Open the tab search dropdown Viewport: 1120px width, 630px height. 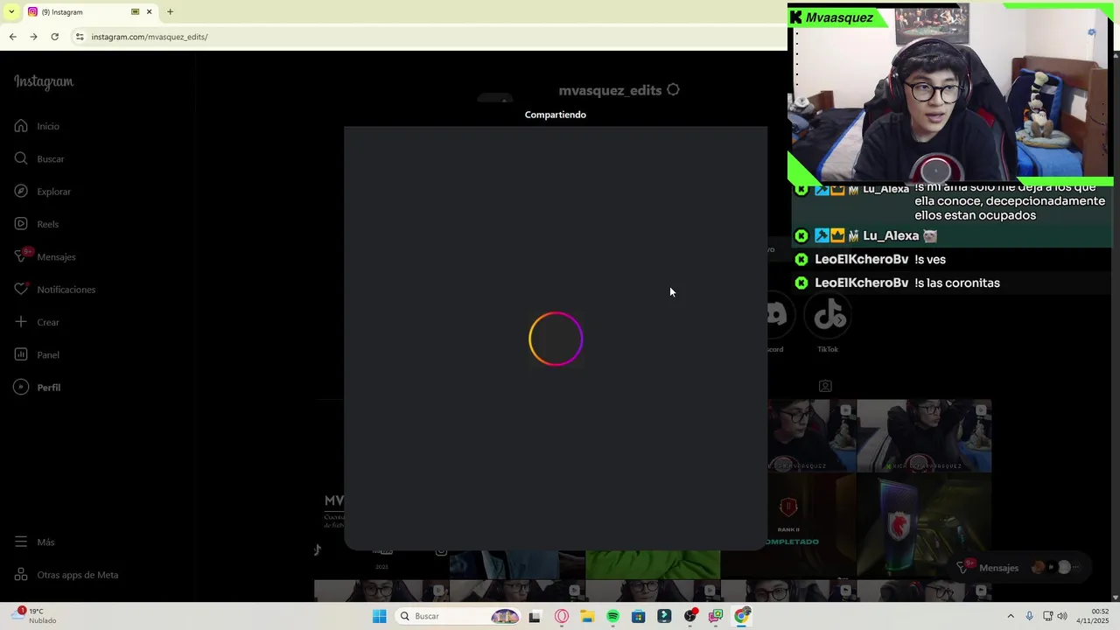[11, 11]
